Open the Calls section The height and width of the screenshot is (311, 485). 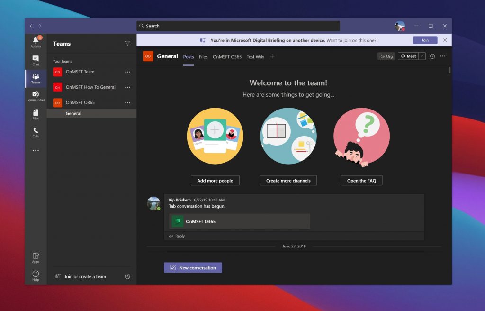point(36,132)
